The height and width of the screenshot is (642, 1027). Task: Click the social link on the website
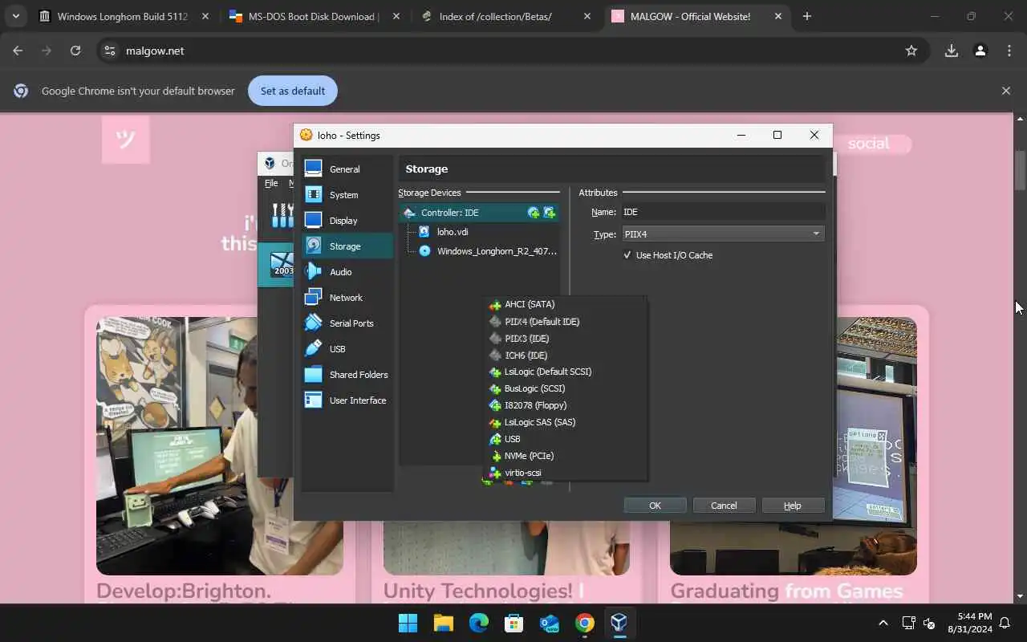coord(869,144)
